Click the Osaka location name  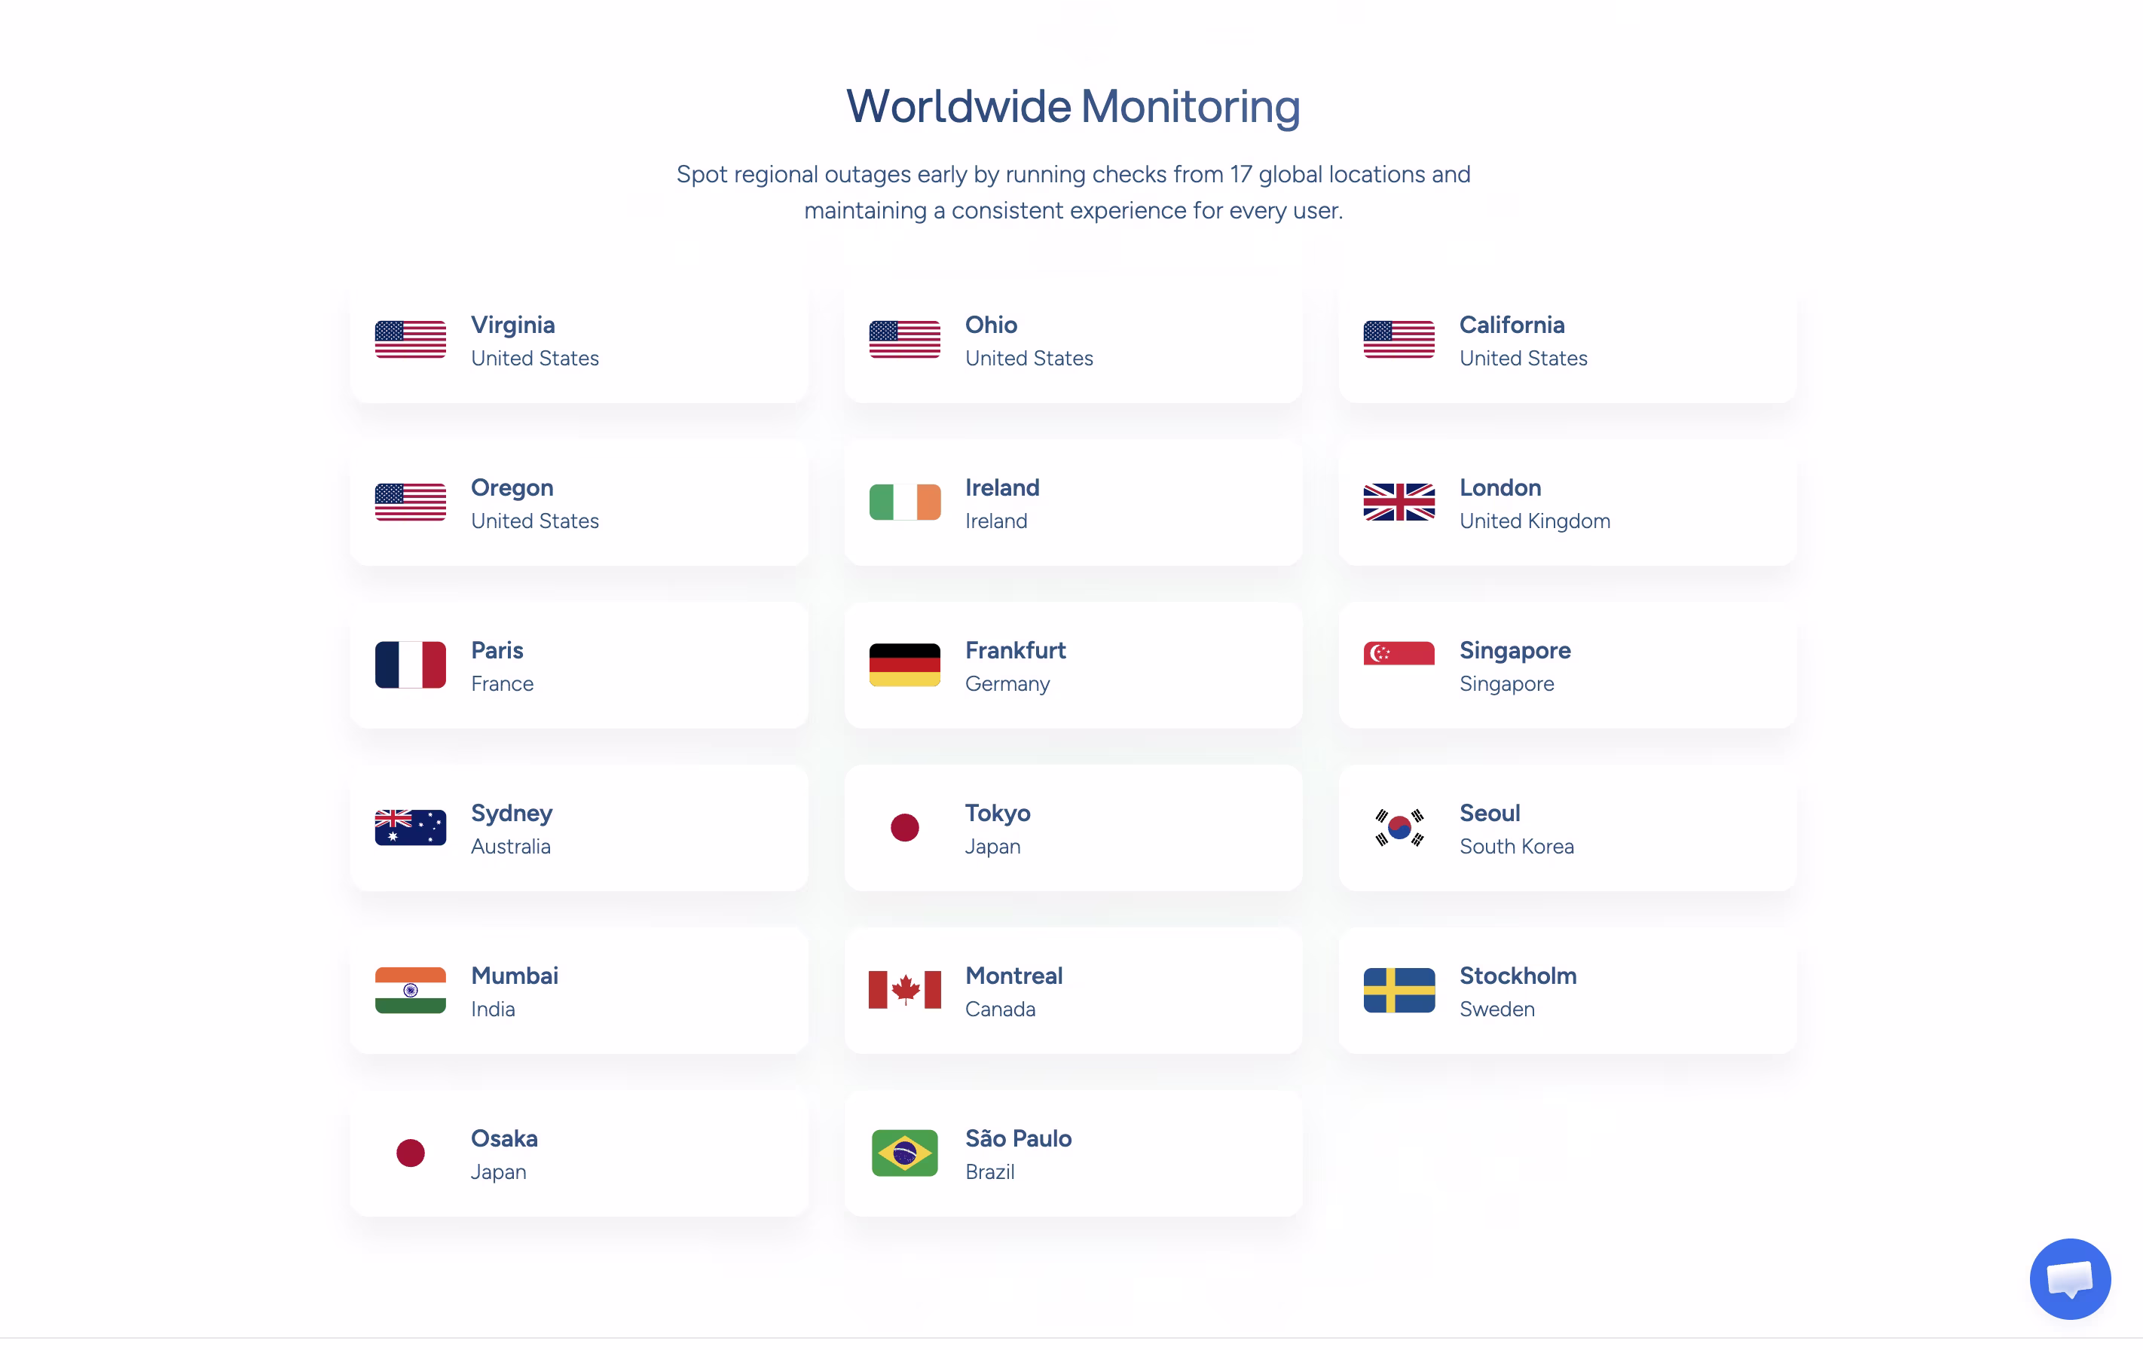[503, 1138]
